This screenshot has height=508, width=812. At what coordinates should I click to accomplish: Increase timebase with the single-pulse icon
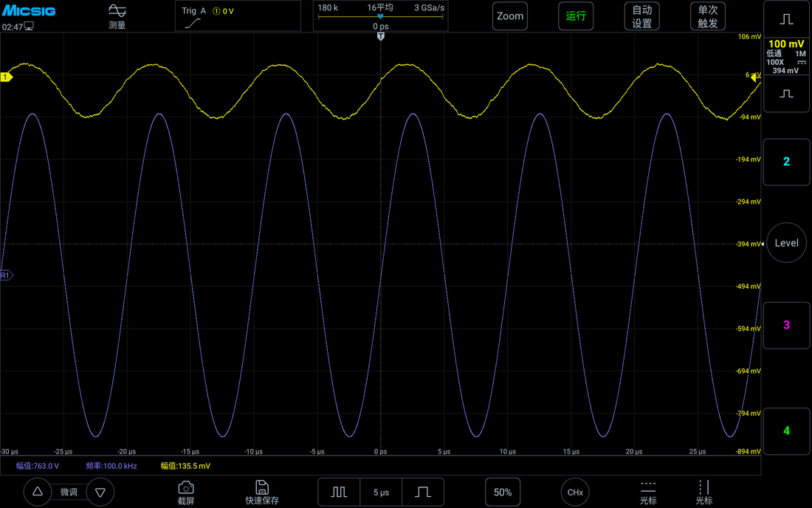[422, 492]
